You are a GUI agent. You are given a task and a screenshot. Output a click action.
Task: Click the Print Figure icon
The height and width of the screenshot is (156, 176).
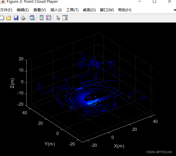(23, 18)
